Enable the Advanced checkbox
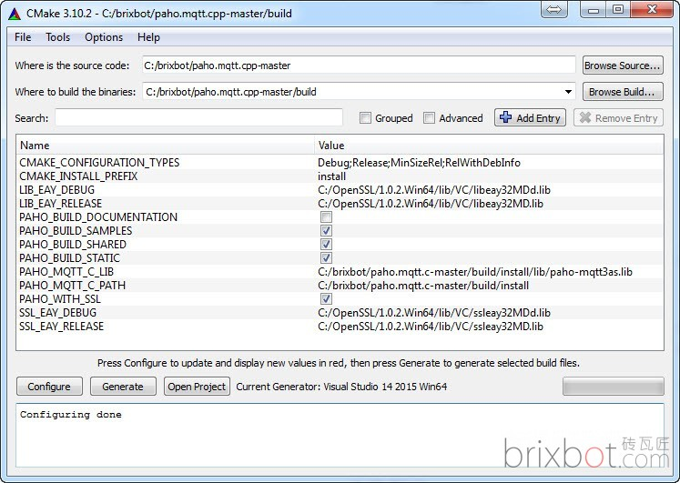The image size is (680, 483). tap(430, 118)
